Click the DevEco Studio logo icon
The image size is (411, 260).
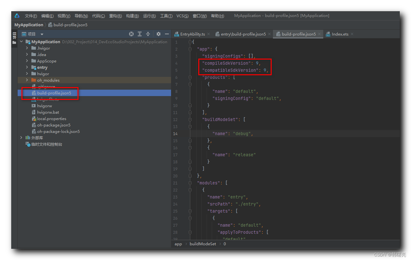pos(16,15)
